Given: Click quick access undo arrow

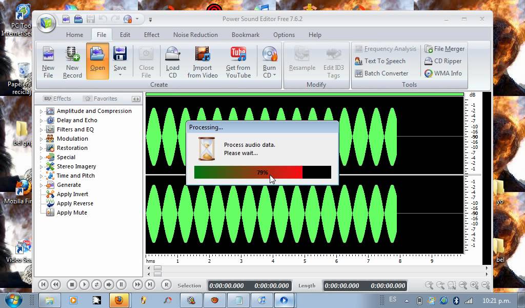Looking at the screenshot, I should coord(103,19).
